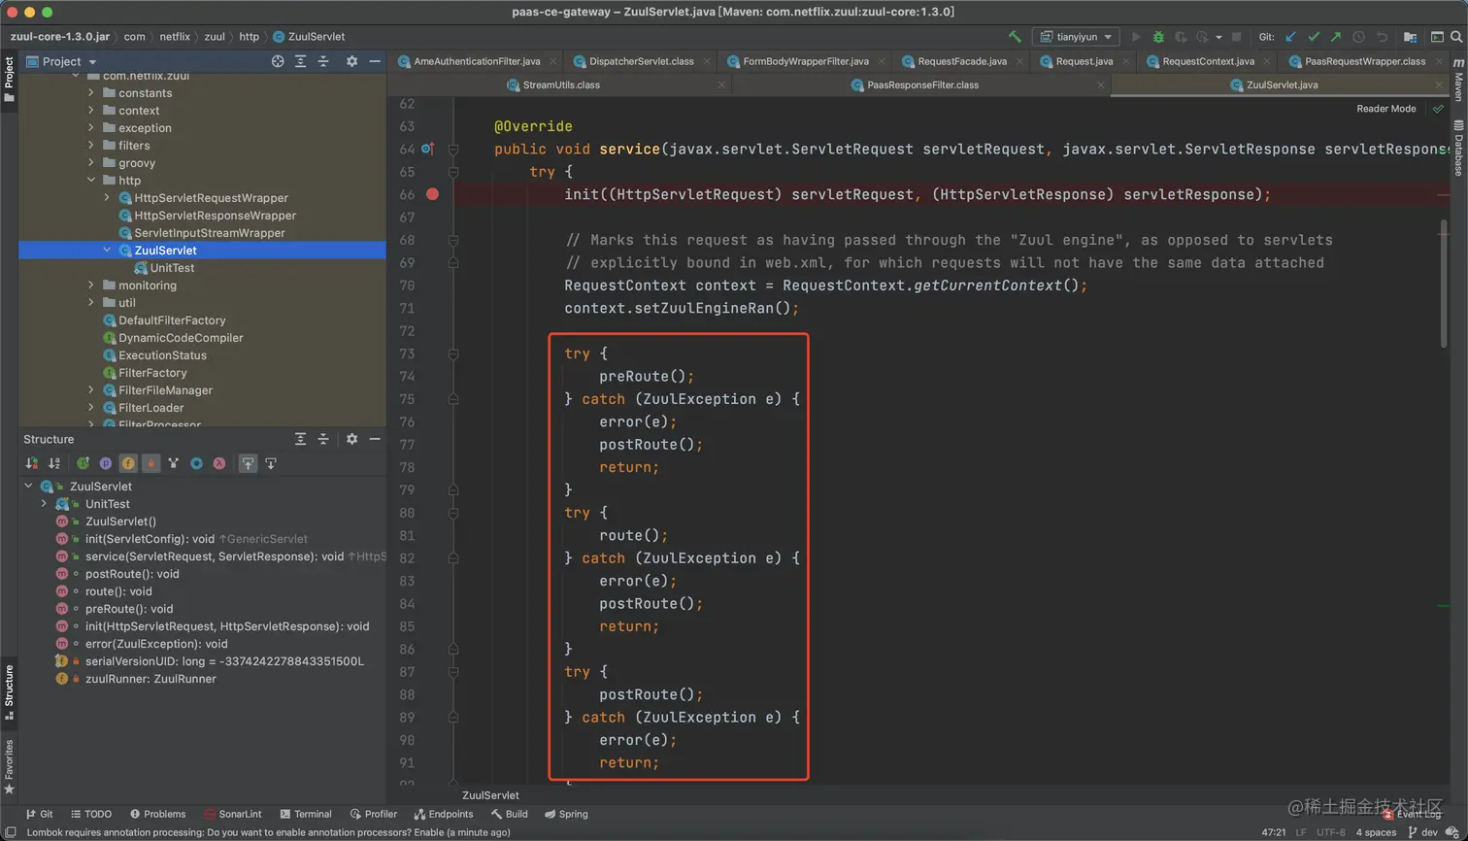Toggle Show Fields orange f icon

(128, 463)
